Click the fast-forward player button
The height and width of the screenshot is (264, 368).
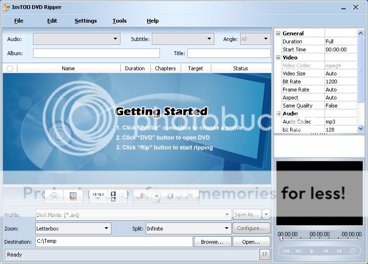pyautogui.click(x=339, y=251)
